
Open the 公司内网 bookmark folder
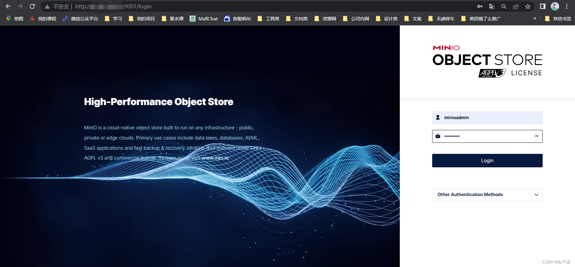pos(356,19)
